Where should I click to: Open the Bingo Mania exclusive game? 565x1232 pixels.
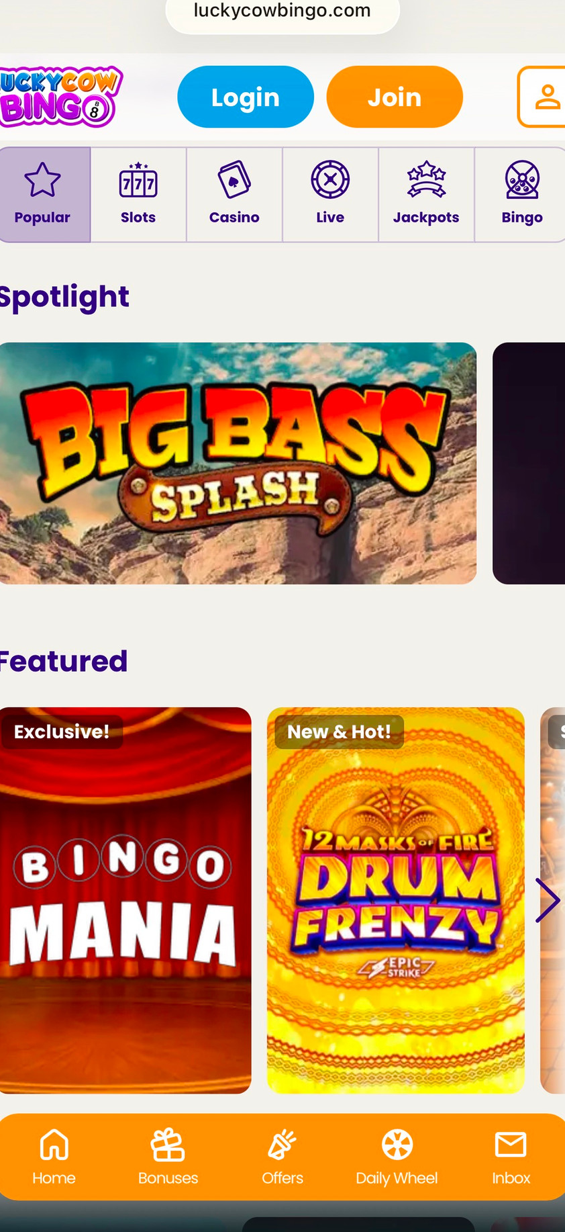click(x=125, y=900)
